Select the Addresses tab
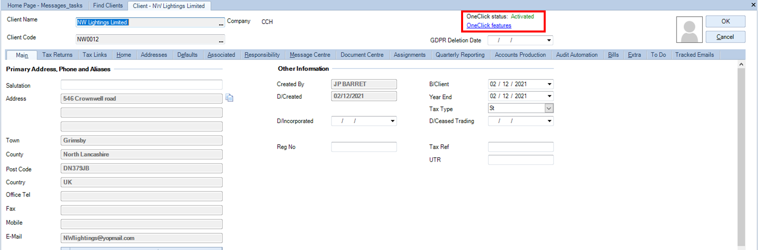The height and width of the screenshot is (250, 759). pyautogui.click(x=154, y=55)
